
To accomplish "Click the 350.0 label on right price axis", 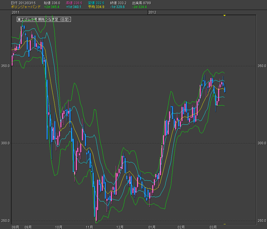I will point(261,66).
